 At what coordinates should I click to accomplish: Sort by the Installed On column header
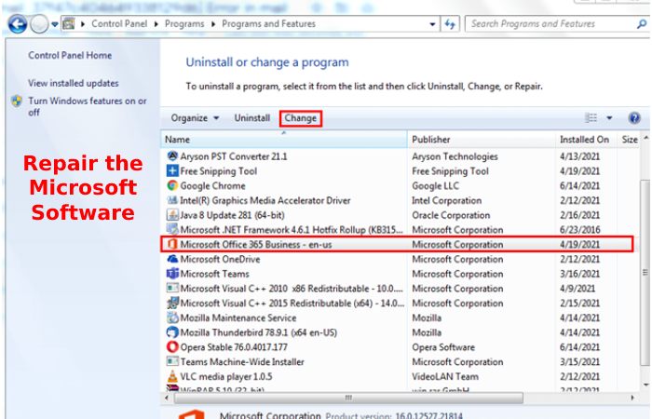(586, 140)
